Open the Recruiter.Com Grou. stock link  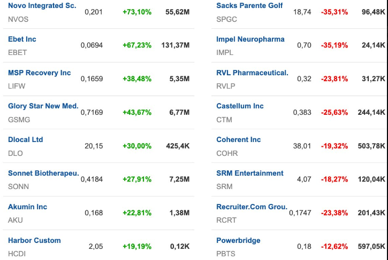point(252,207)
